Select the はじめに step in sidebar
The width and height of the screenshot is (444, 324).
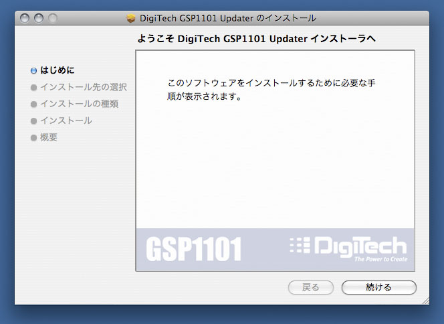(x=58, y=70)
